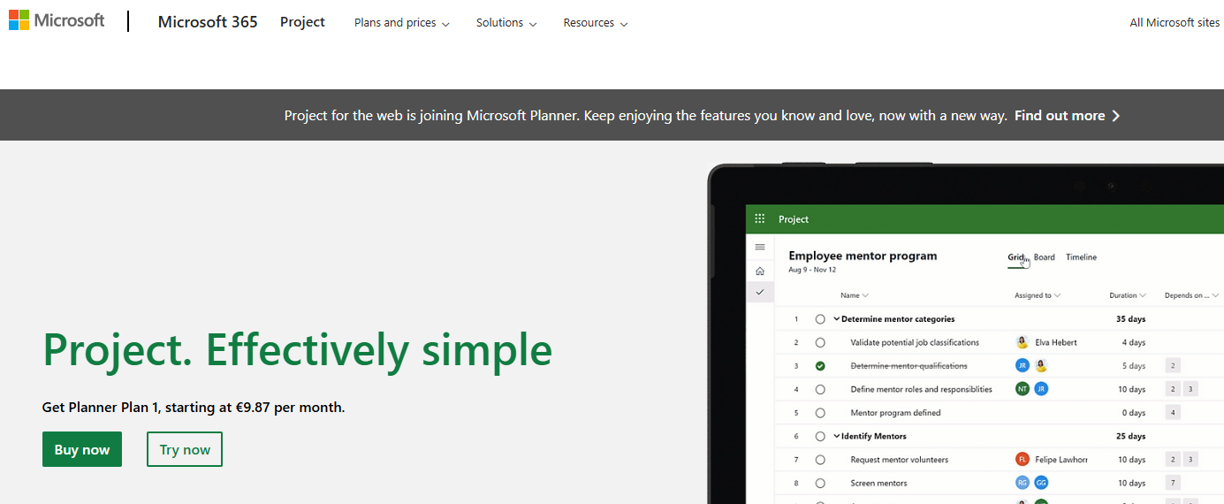Viewport: 1224px width, 504px height.
Task: Click the Employee mentor program title
Action: 863,256
